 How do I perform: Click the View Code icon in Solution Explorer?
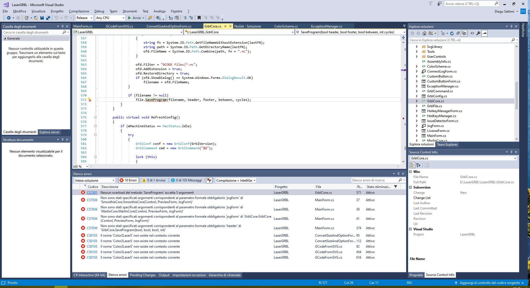point(472,33)
